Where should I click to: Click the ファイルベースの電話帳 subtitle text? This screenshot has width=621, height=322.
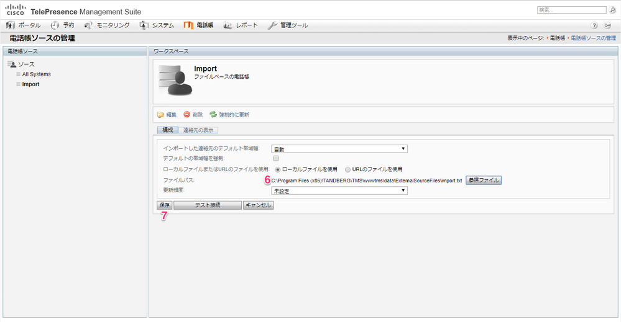pos(222,77)
